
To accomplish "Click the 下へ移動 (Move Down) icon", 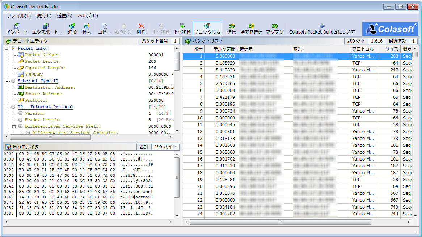I will click(x=182, y=26).
